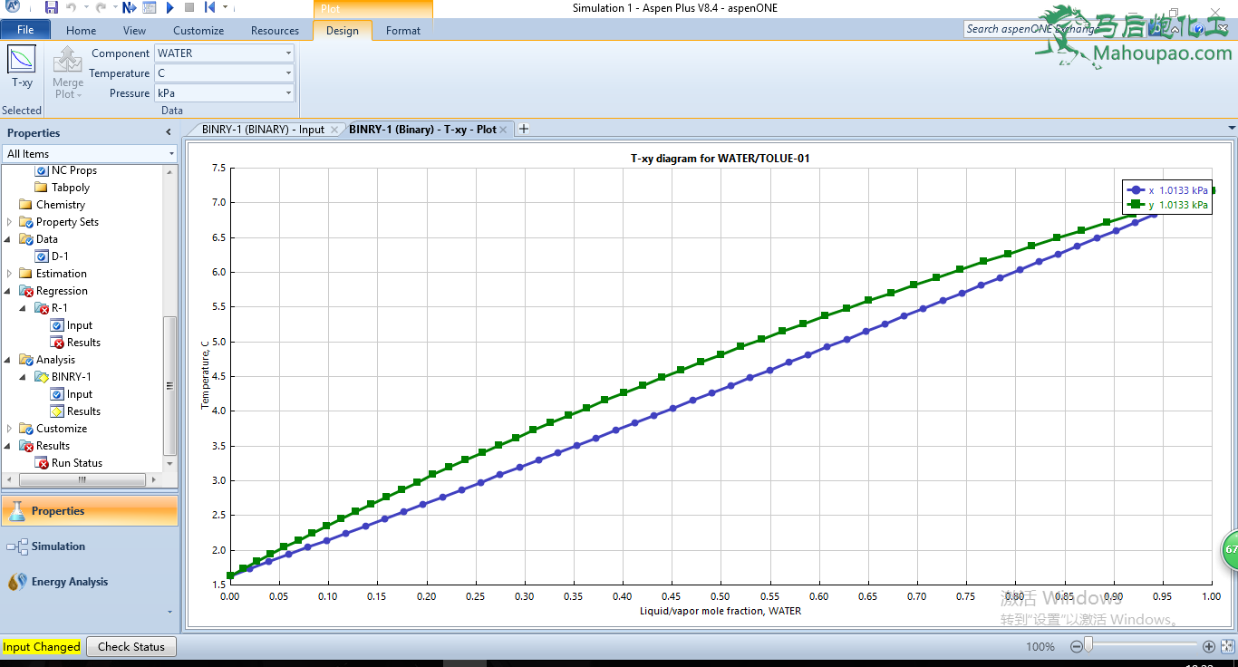
Task: Click legend entry y 1.0133 kPa
Action: tap(1167, 205)
